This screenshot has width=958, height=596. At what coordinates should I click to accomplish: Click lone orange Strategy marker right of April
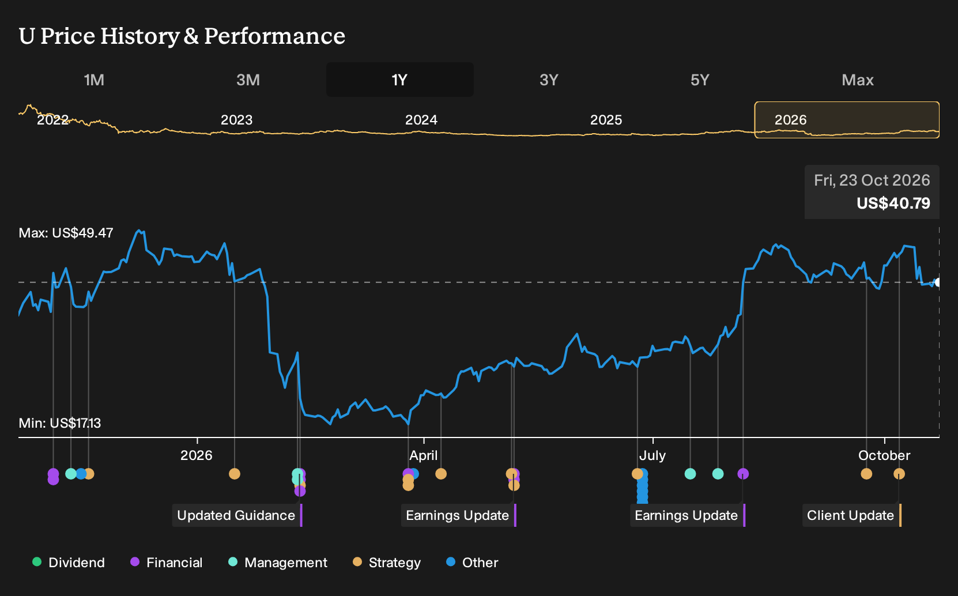(x=441, y=474)
